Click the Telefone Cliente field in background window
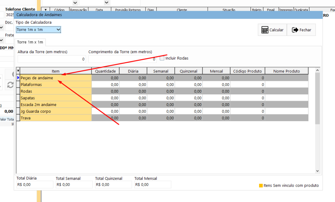Viewport: 335px width, 202px height. pyautogui.click(x=9, y=15)
